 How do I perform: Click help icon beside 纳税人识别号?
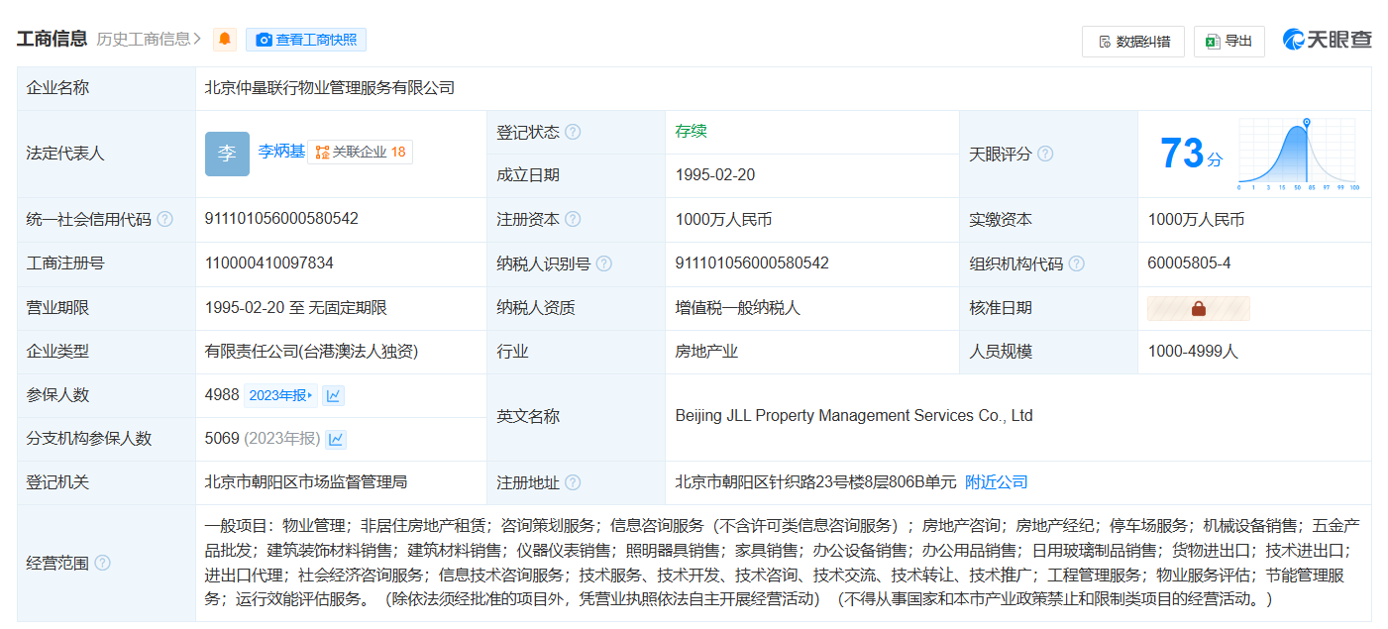603,263
